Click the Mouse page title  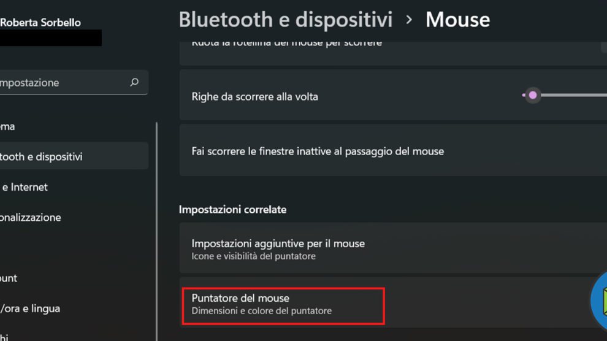[x=457, y=20]
